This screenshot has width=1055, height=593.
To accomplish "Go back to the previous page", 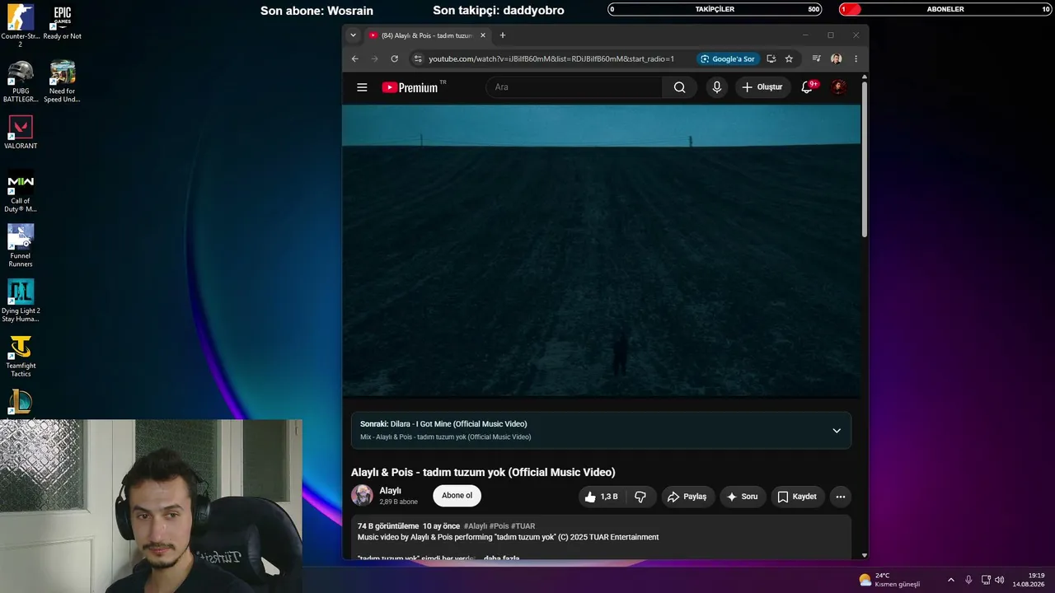I will tap(355, 59).
